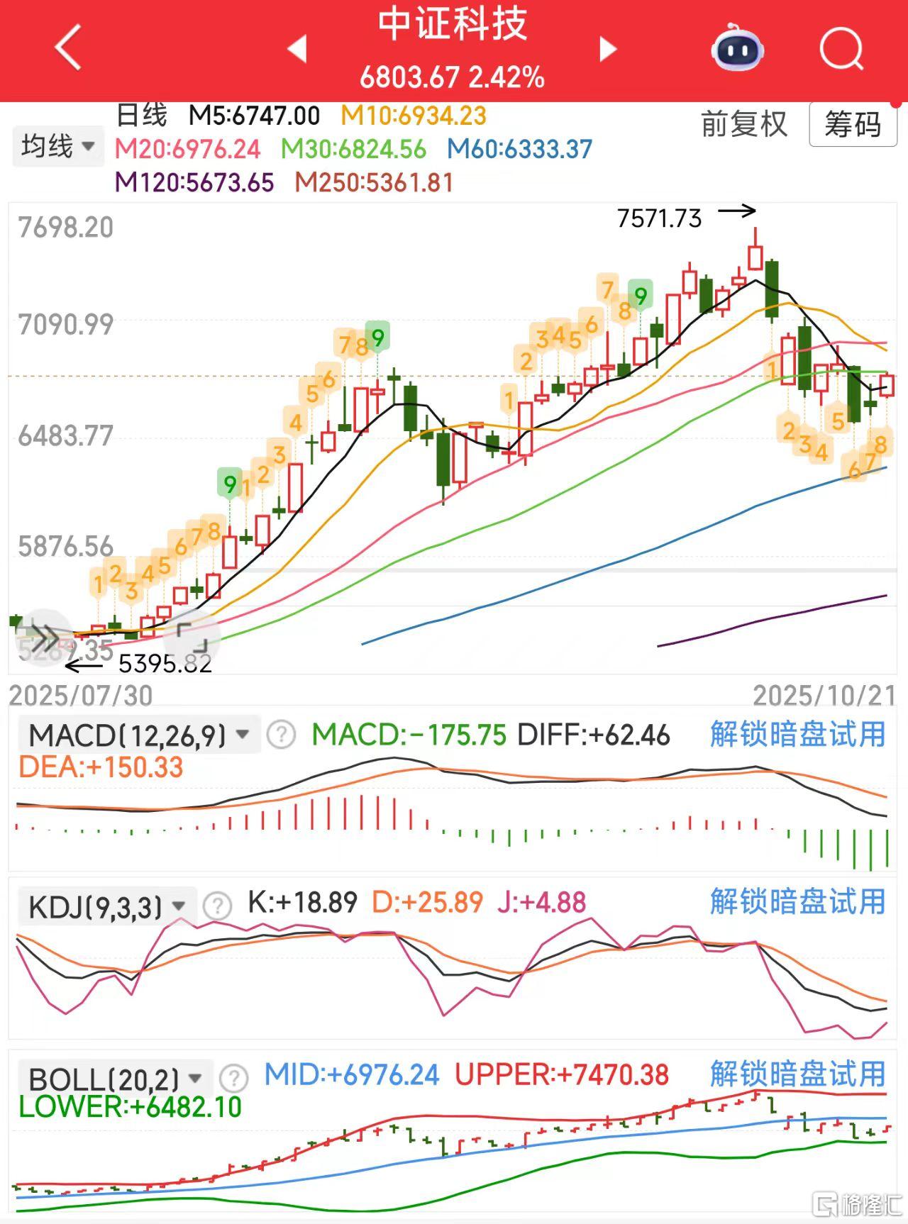Tap the floating double-chevron icon on chart
This screenshot has width=908, height=1224.
[44, 638]
